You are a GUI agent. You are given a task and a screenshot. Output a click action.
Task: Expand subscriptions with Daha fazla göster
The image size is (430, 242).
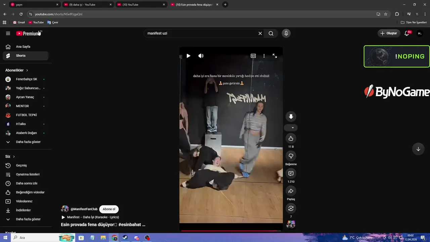tap(26, 142)
